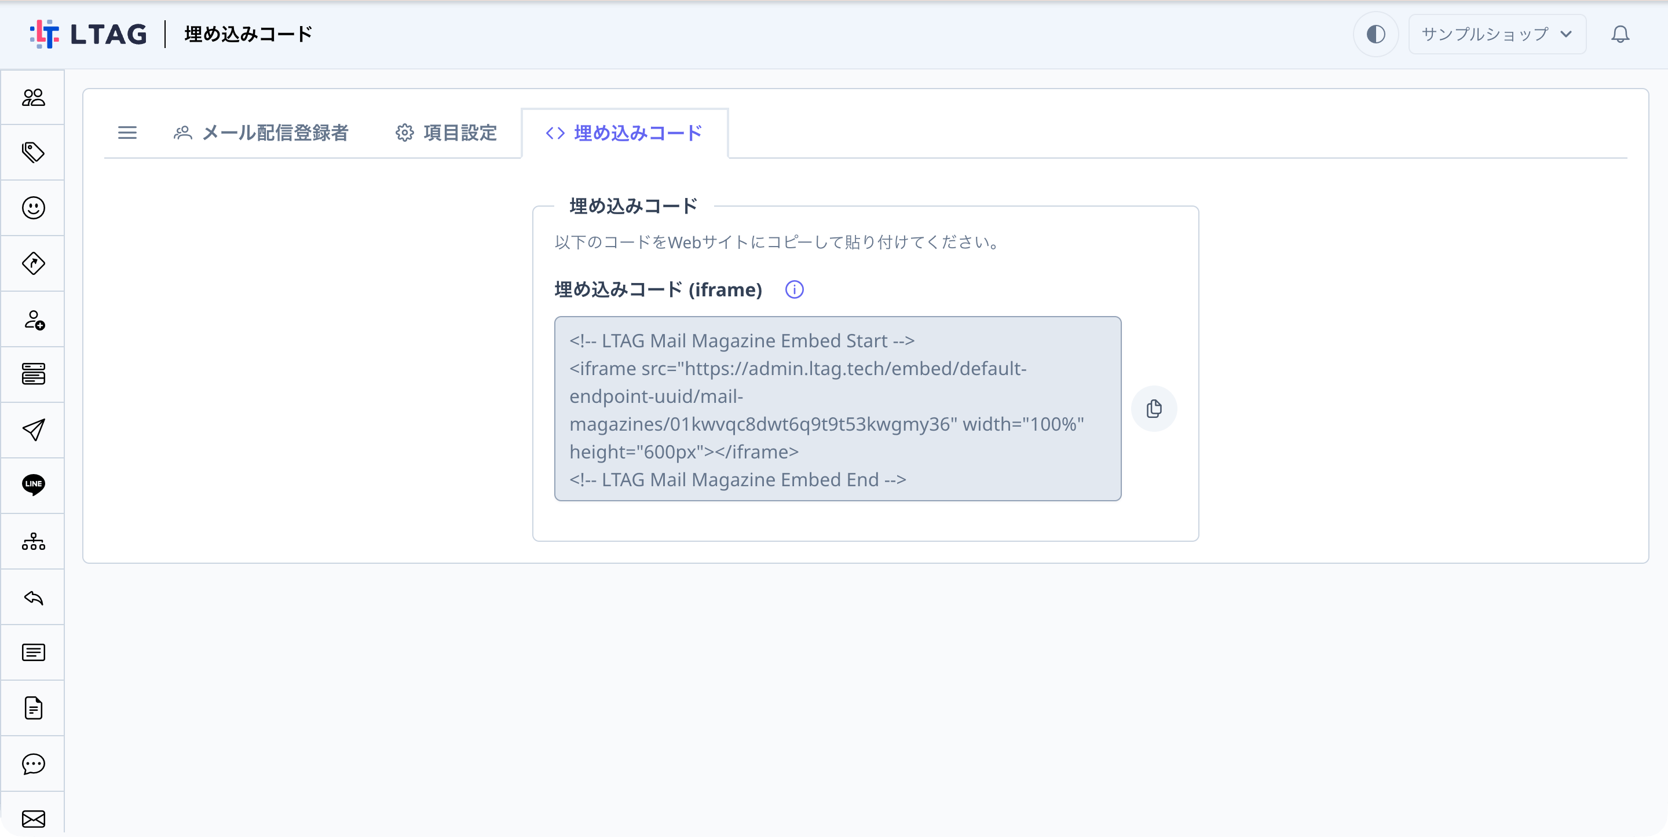Open the chat bubble sidebar icon
This screenshot has width=1668, height=837.
pyautogui.click(x=33, y=764)
